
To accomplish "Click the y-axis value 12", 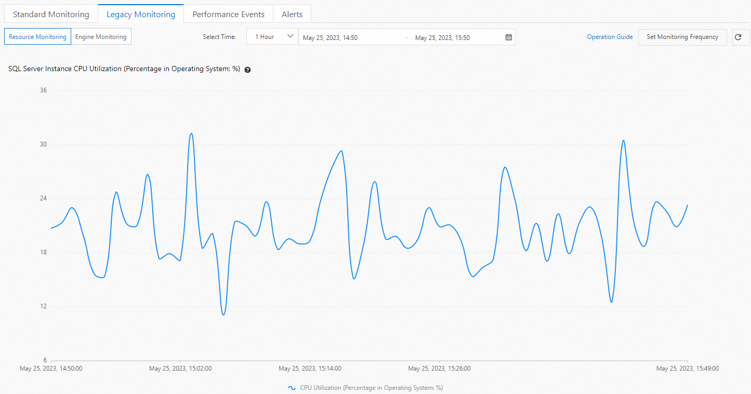I will (43, 306).
